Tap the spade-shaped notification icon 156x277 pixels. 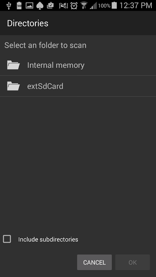click(40, 6)
